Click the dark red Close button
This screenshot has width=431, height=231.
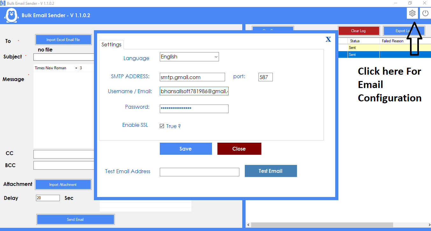(239, 148)
